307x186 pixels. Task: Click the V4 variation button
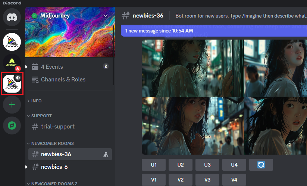pyautogui.click(x=234, y=180)
